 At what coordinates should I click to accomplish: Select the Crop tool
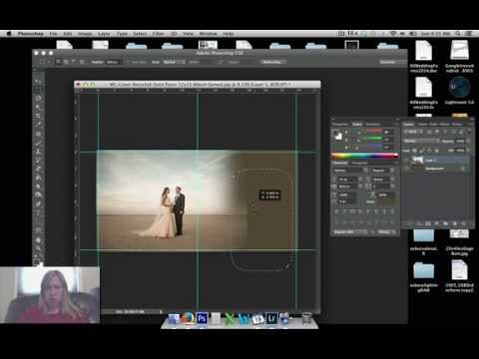(39, 116)
